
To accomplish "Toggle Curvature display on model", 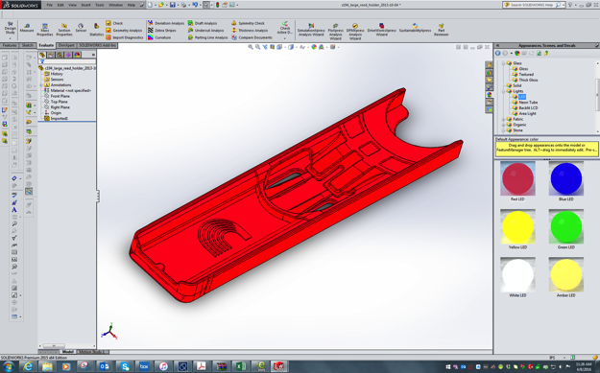I will click(x=159, y=37).
